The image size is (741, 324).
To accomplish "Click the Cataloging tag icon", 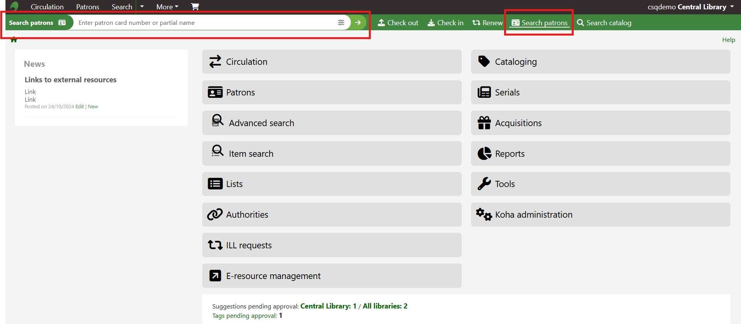I will [484, 62].
